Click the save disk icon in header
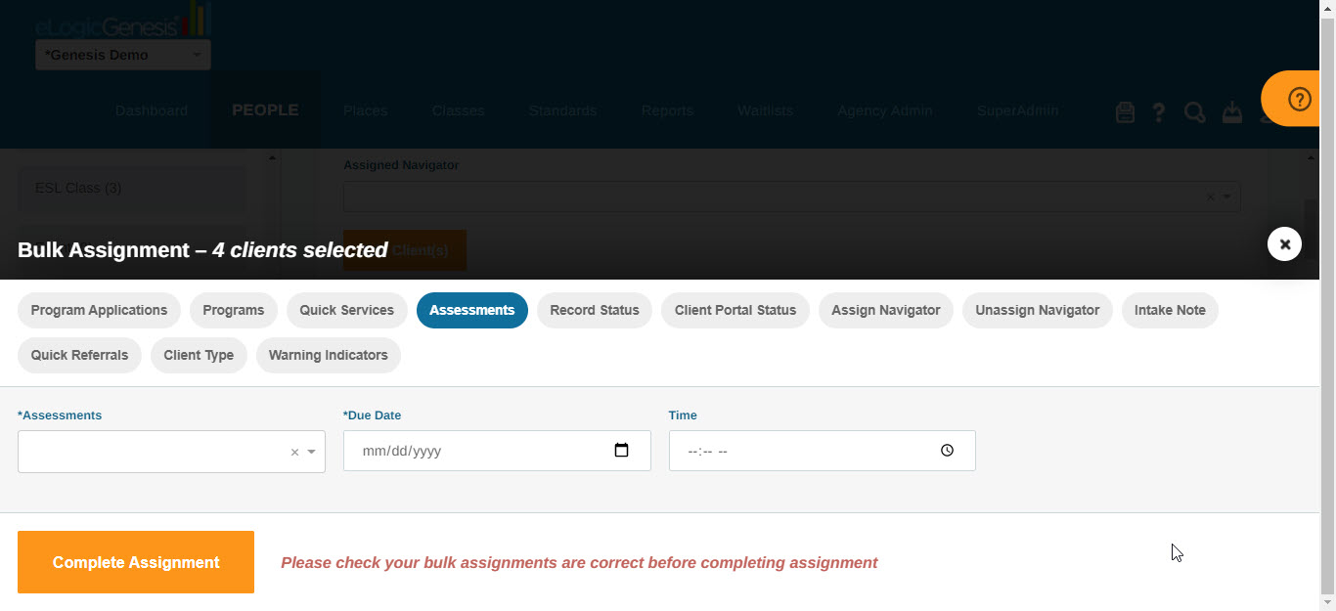This screenshot has height=611, width=1336. (1125, 112)
